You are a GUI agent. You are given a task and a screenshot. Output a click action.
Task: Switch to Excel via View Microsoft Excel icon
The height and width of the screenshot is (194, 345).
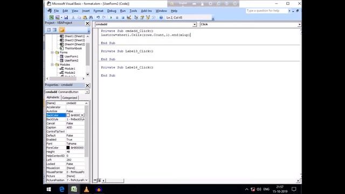[x=51, y=18]
